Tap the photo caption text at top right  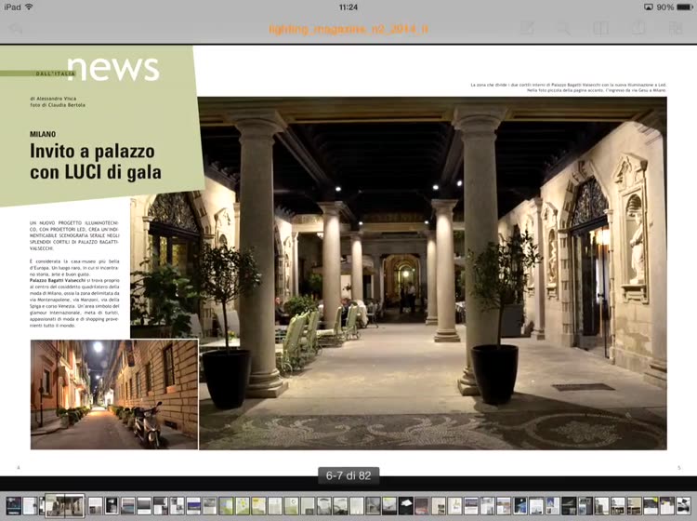(567, 87)
